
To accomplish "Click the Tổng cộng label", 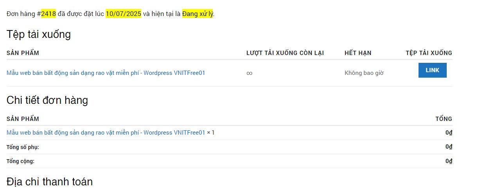I will point(20,161).
